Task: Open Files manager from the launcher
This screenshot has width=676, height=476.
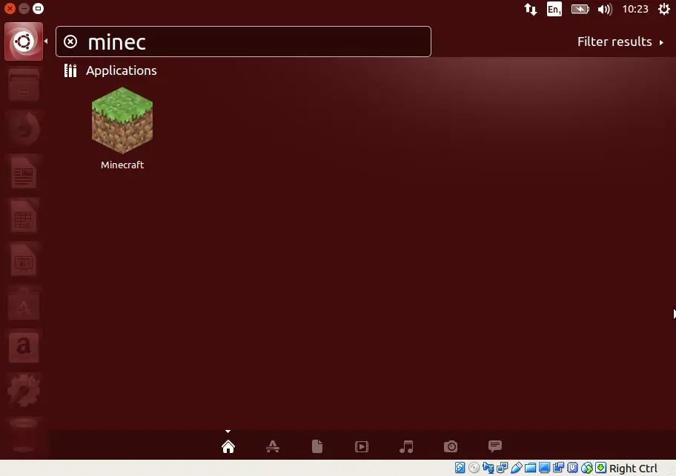Action: click(24, 85)
